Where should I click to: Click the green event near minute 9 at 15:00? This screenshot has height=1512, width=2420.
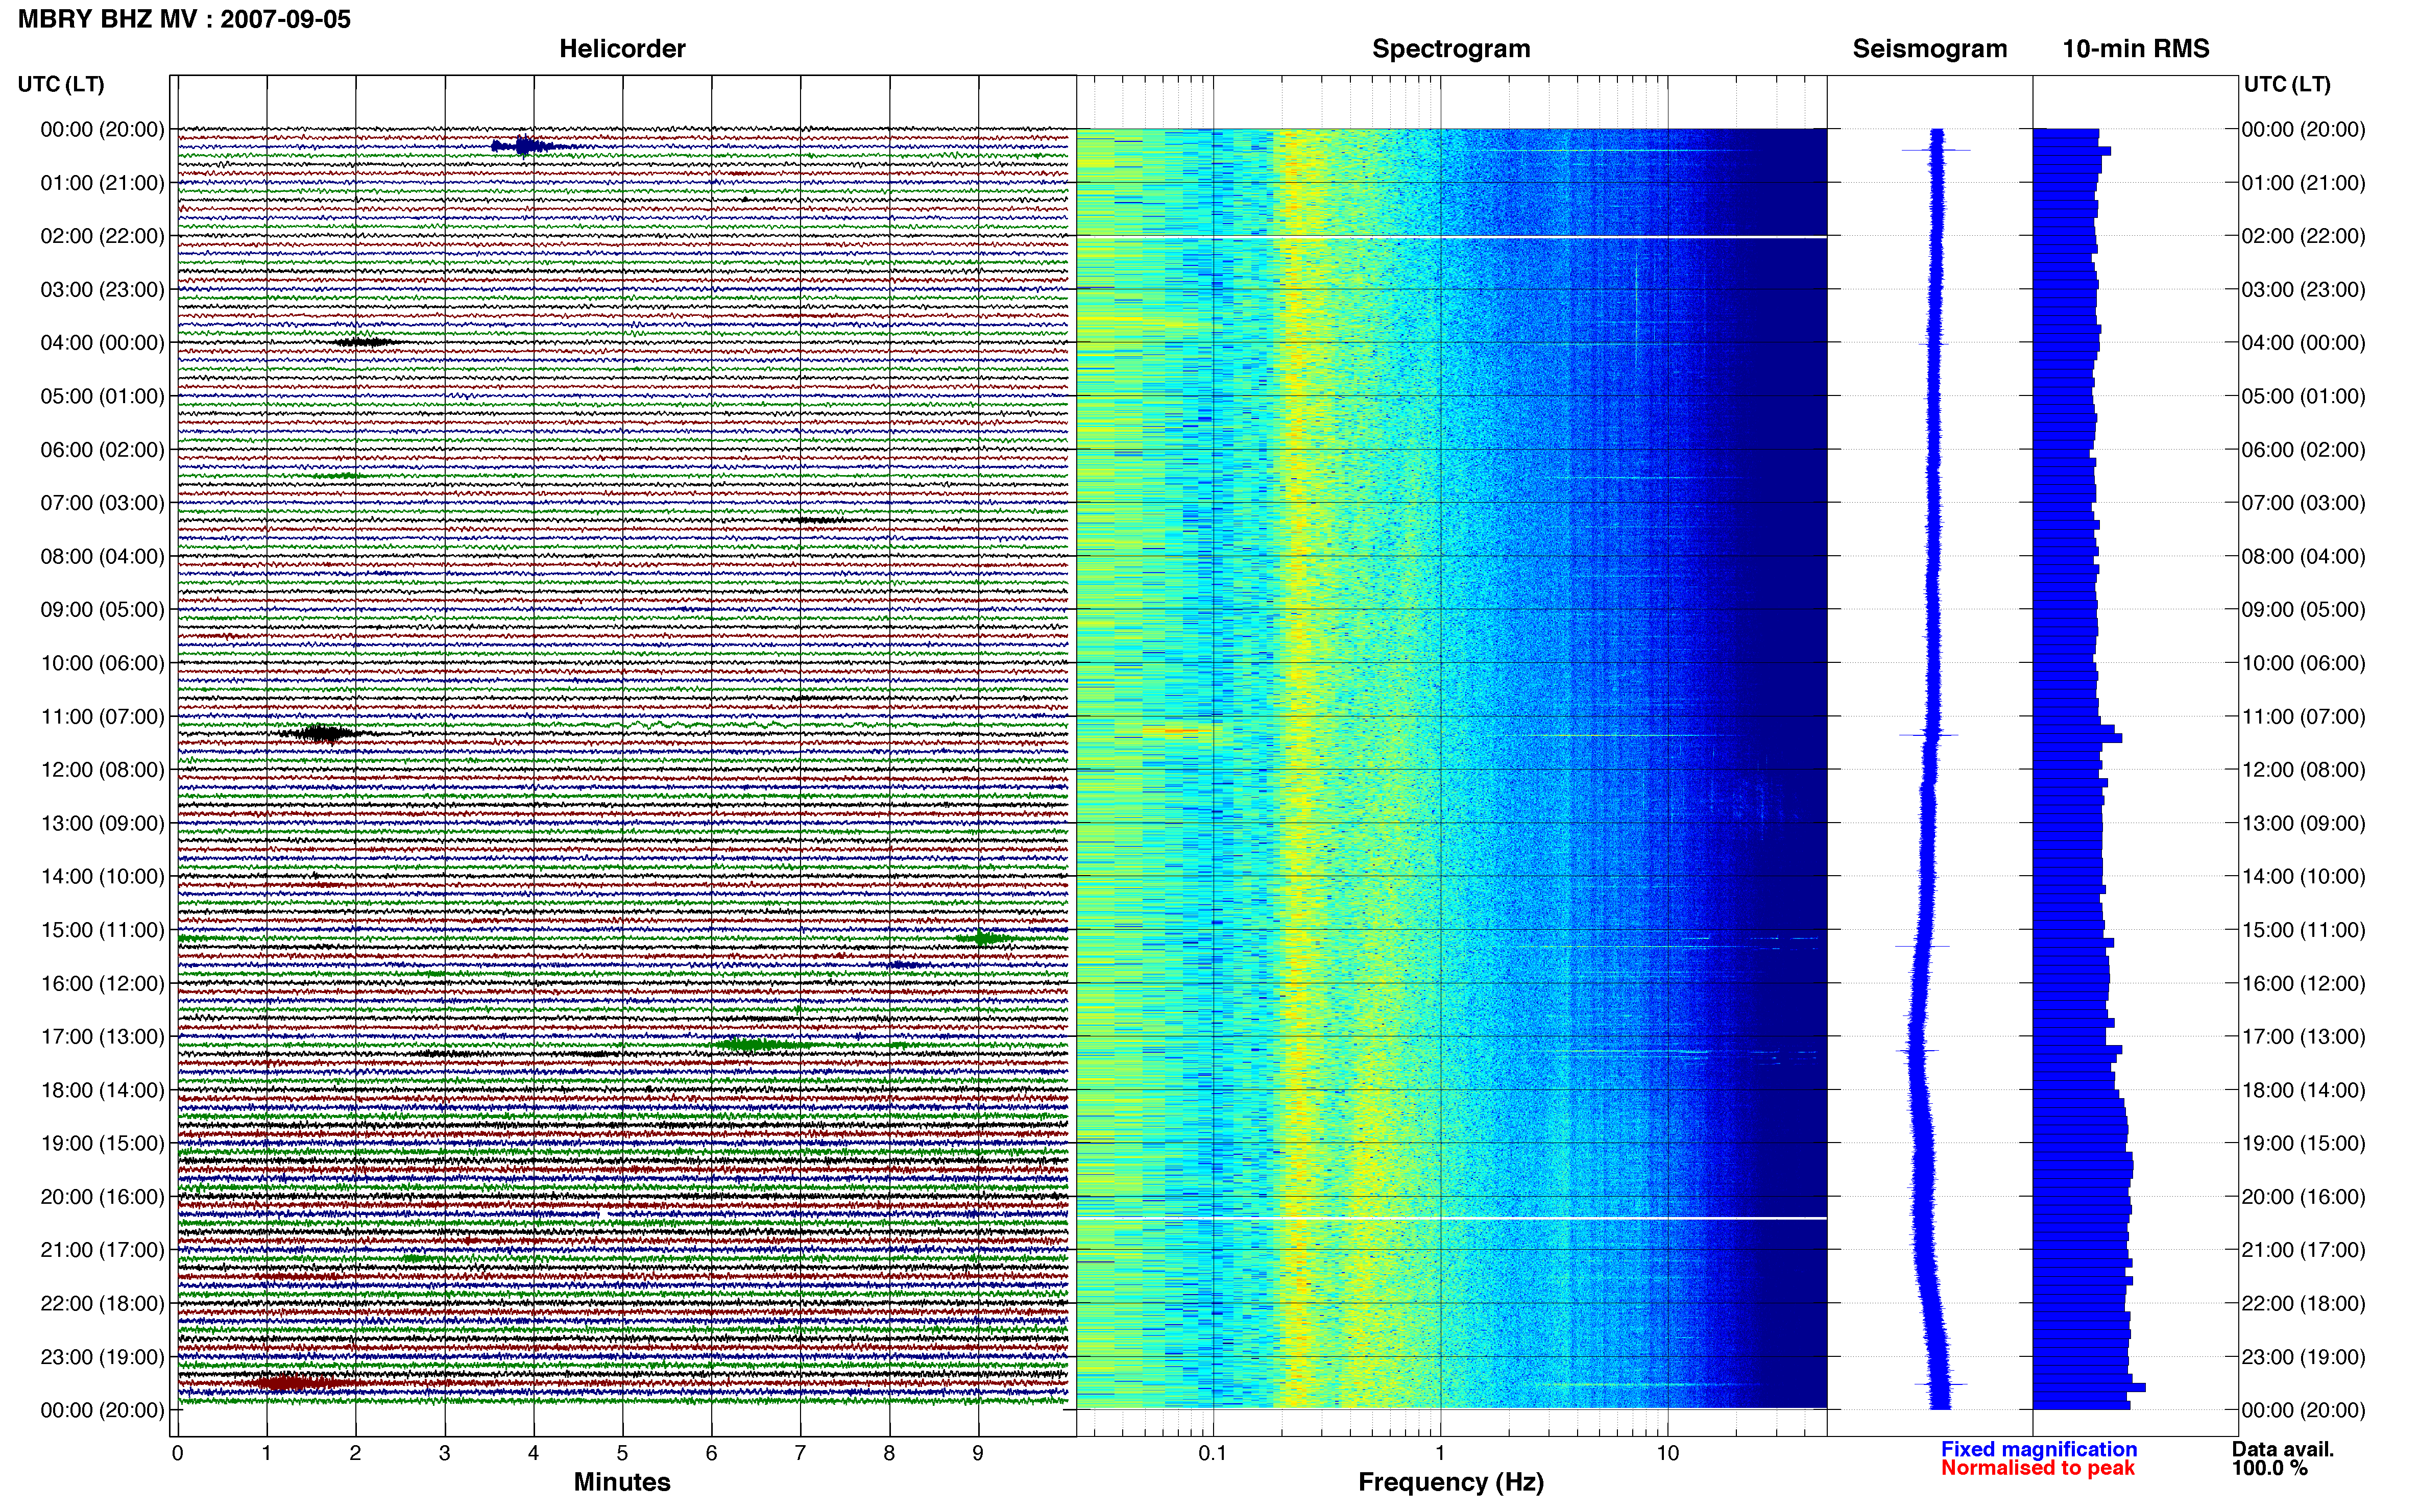[x=985, y=938]
